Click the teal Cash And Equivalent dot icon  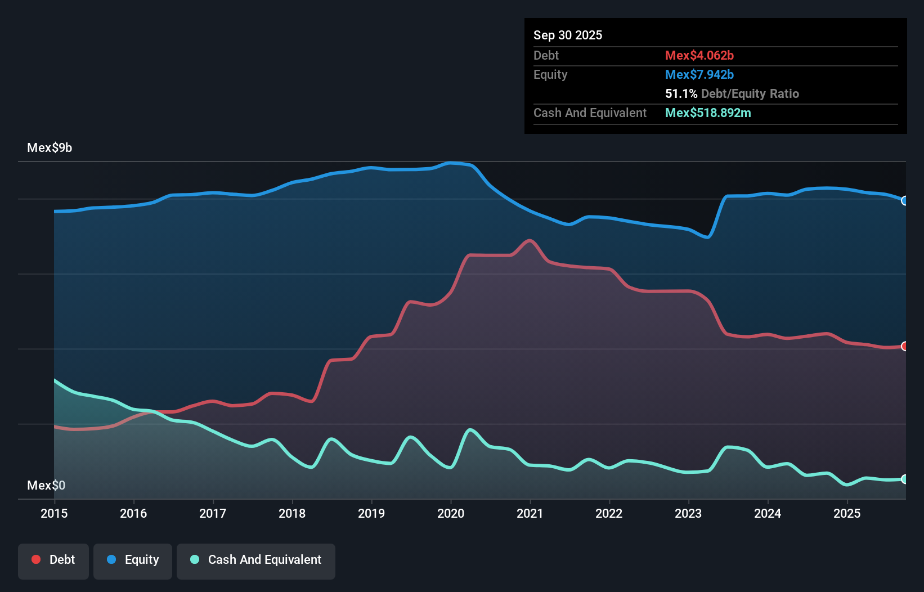click(194, 559)
